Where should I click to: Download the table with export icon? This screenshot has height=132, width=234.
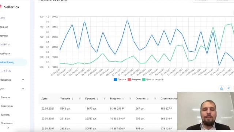pyautogui.click(x=222, y=88)
